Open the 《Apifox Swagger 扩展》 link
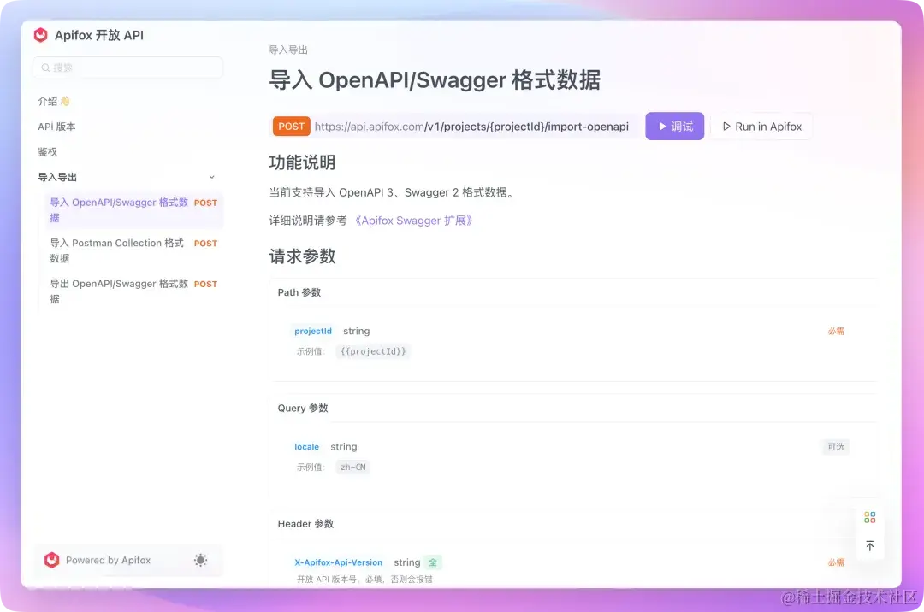 pyautogui.click(x=415, y=220)
